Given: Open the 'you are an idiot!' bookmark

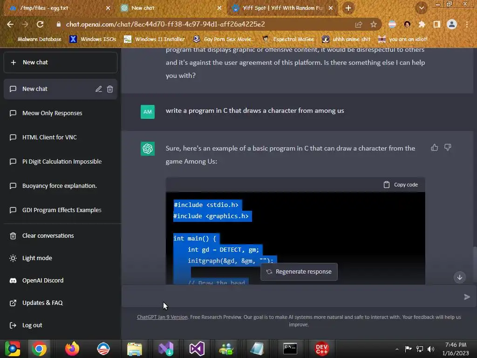Looking at the screenshot, I should point(402,39).
